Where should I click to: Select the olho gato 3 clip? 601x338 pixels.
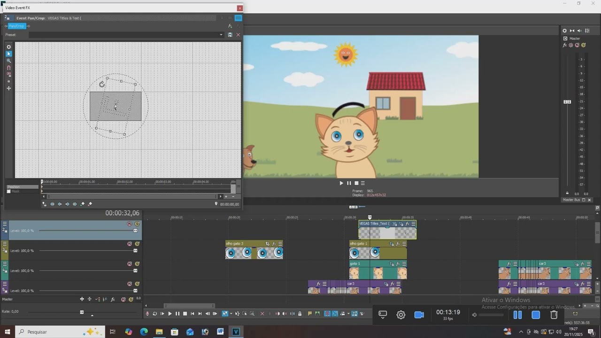click(x=254, y=250)
